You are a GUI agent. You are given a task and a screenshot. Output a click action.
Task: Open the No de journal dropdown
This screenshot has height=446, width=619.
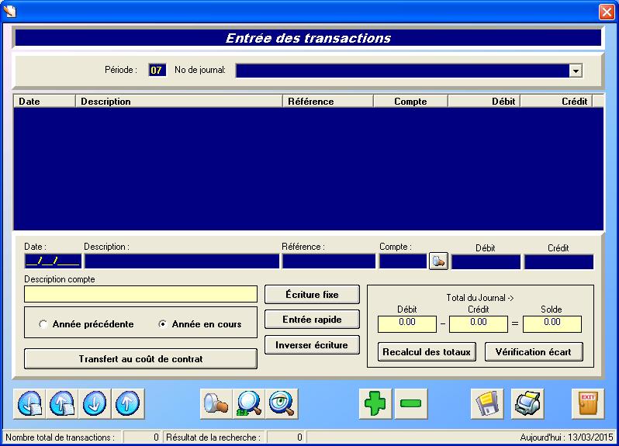pyautogui.click(x=576, y=71)
